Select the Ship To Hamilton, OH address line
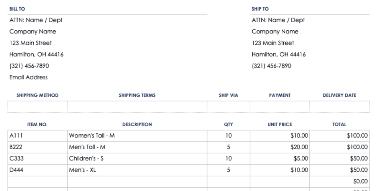This screenshot has width=381, height=191. 278,54
